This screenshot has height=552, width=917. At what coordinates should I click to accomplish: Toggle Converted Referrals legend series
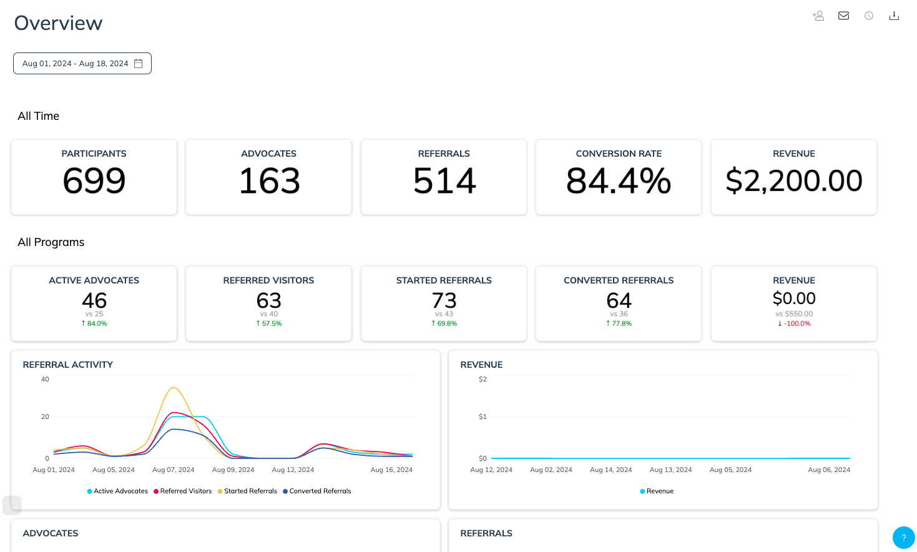tap(317, 491)
